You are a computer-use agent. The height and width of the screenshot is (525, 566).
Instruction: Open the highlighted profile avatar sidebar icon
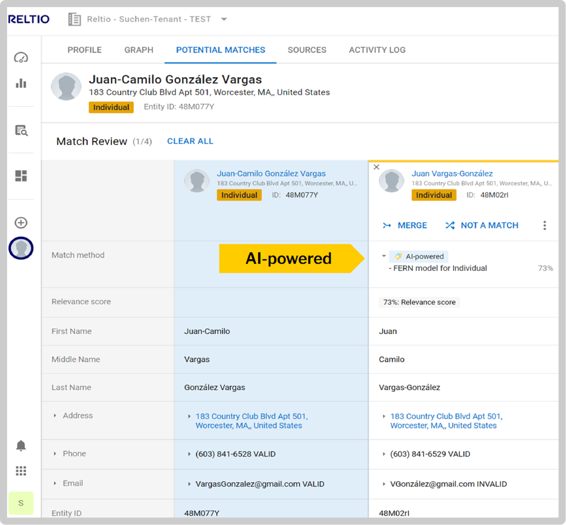21,247
